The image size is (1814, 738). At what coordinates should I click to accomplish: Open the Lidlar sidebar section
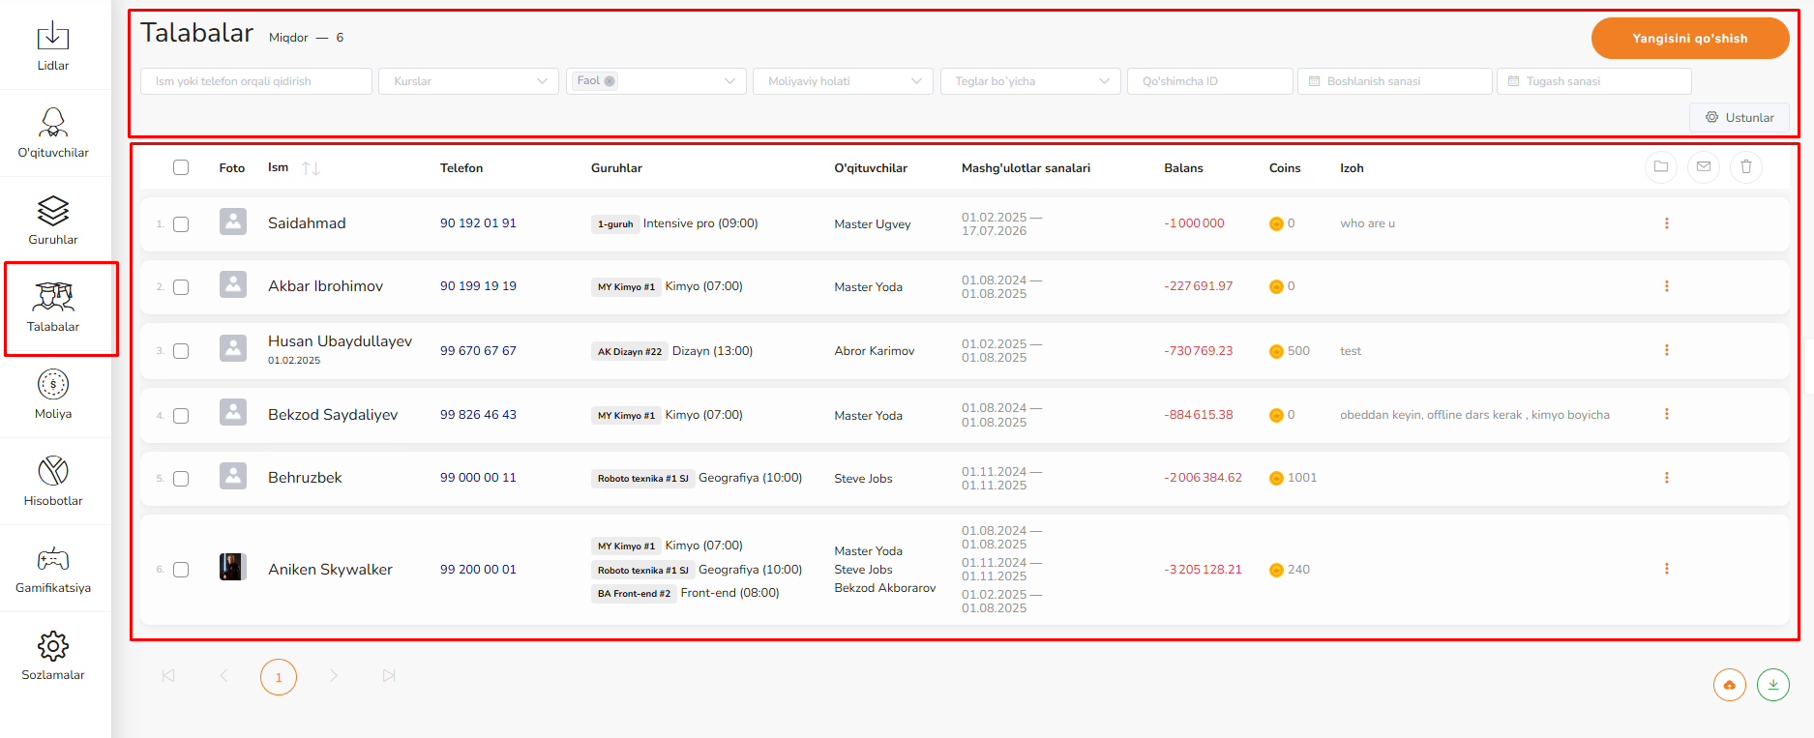pos(53,46)
